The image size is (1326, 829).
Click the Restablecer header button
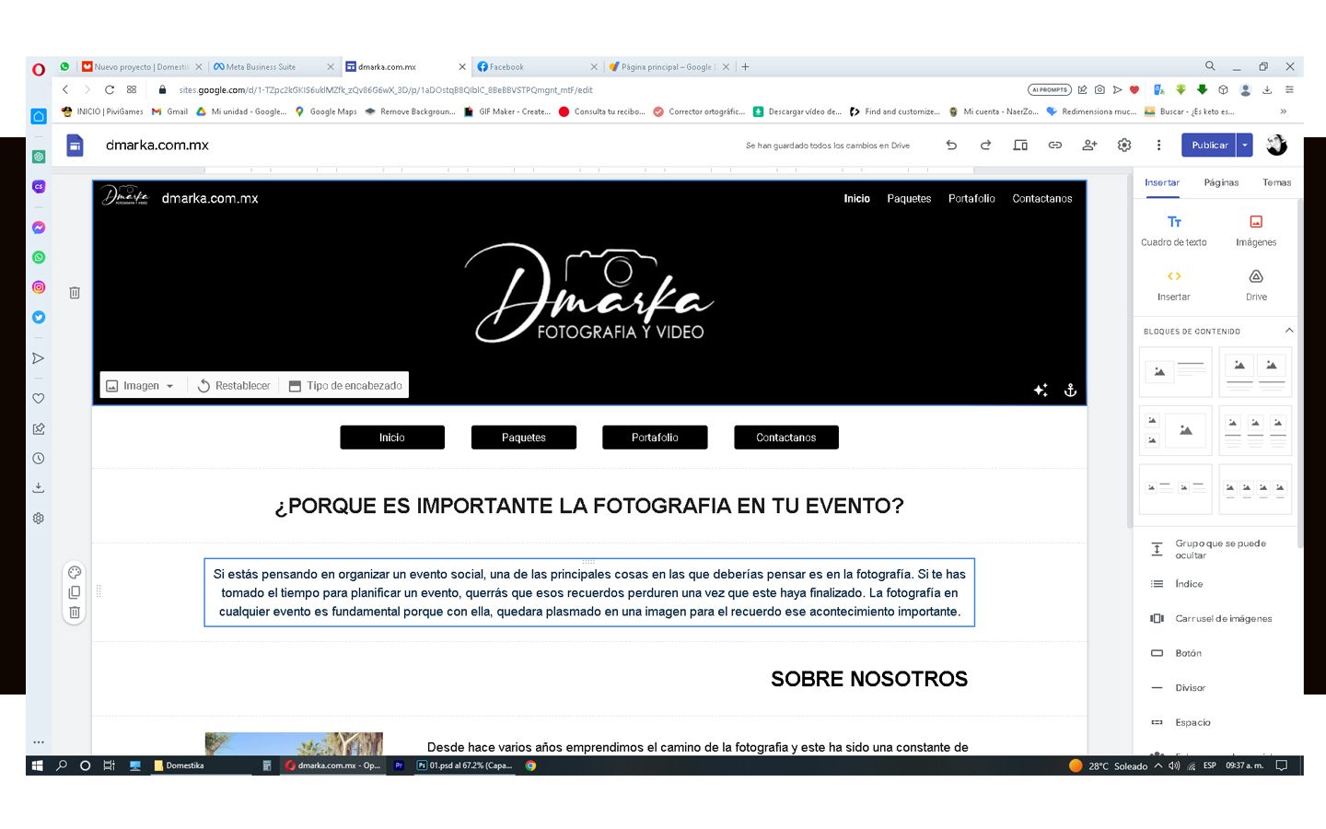pos(234,386)
